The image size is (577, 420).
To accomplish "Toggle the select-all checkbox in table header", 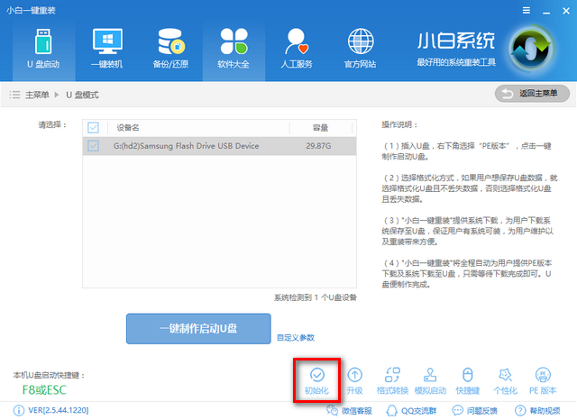I will coord(93,127).
